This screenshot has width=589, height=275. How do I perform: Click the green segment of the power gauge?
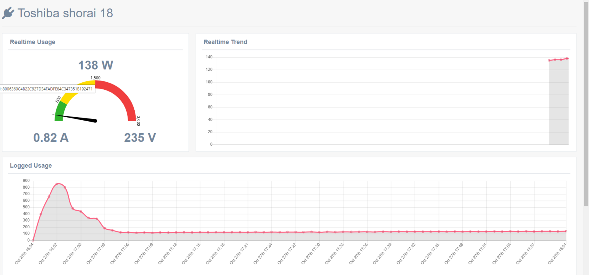(x=60, y=111)
